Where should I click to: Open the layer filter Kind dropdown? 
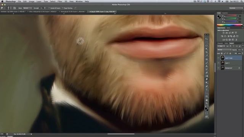[x=221, y=46]
